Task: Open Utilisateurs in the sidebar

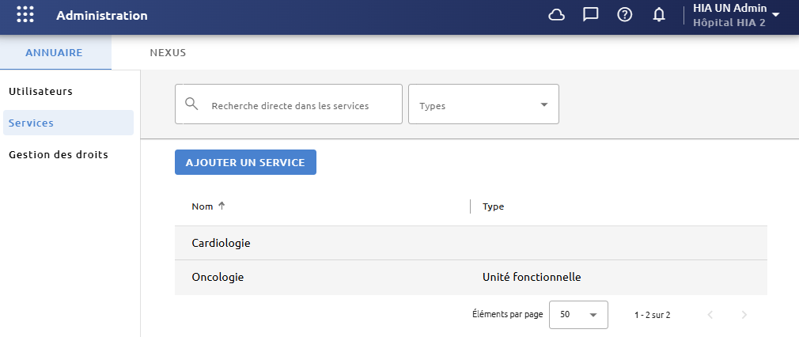Action: (x=41, y=92)
